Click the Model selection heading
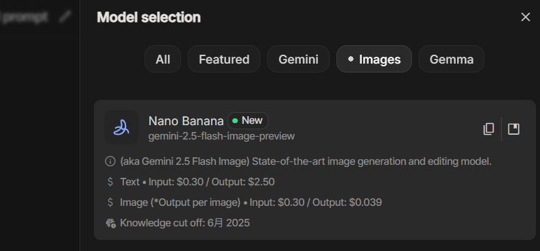The width and height of the screenshot is (540, 251). [x=149, y=17]
